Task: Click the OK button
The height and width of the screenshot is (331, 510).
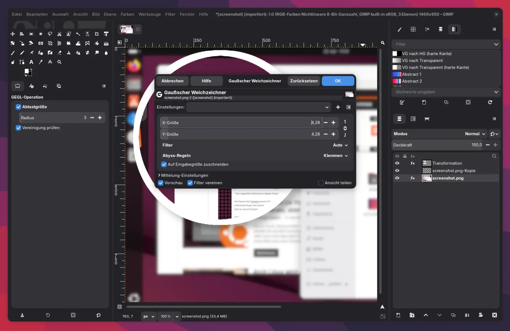Action: coord(337,81)
